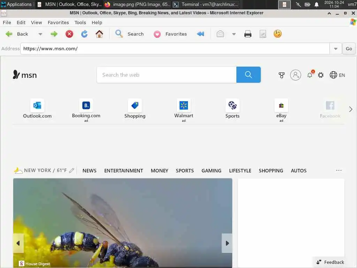
Task: Click the blue web search button
Action: [248, 75]
